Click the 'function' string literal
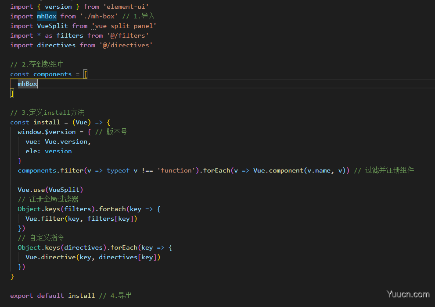The height and width of the screenshot is (307, 435). 176,170
